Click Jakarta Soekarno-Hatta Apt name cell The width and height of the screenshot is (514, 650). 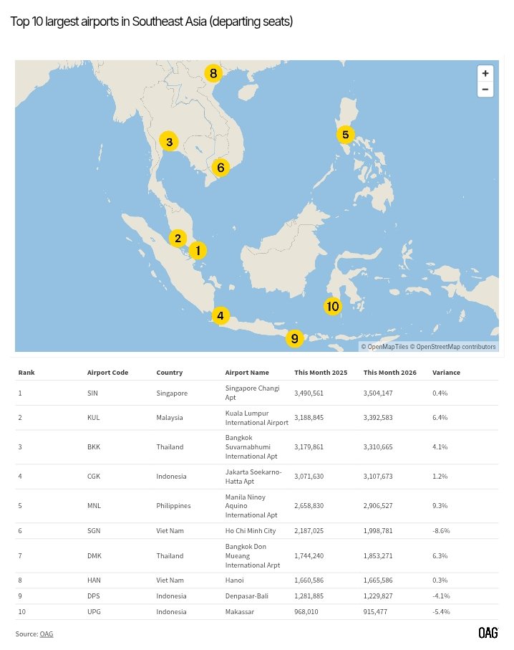pyautogui.click(x=253, y=477)
